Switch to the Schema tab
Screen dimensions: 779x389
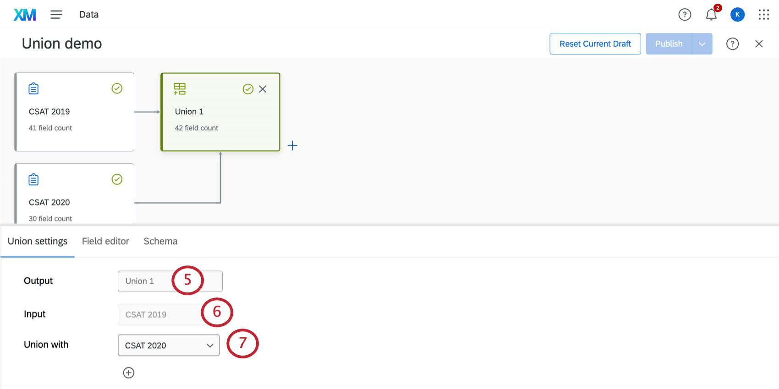(160, 241)
